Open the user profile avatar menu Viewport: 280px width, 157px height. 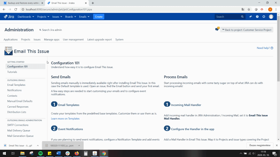coord(271,17)
